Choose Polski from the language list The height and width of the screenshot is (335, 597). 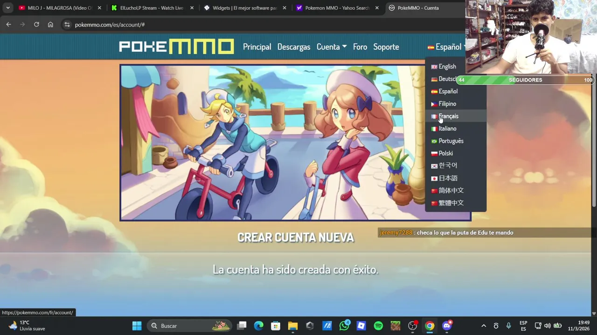[456, 153]
